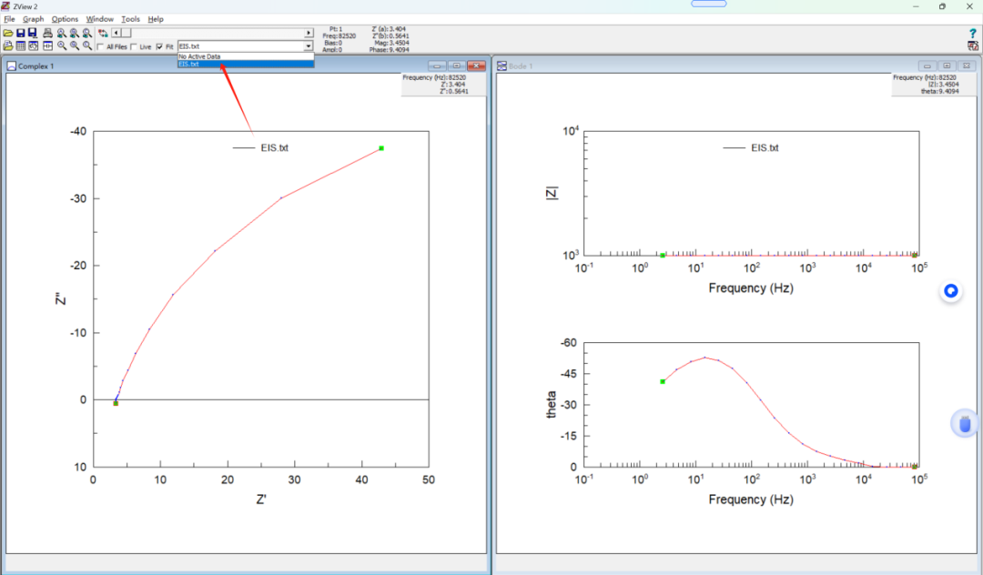Screen dimensions: 983x575
Task: Select No Active Data from the dropdown list
Action: coord(246,56)
